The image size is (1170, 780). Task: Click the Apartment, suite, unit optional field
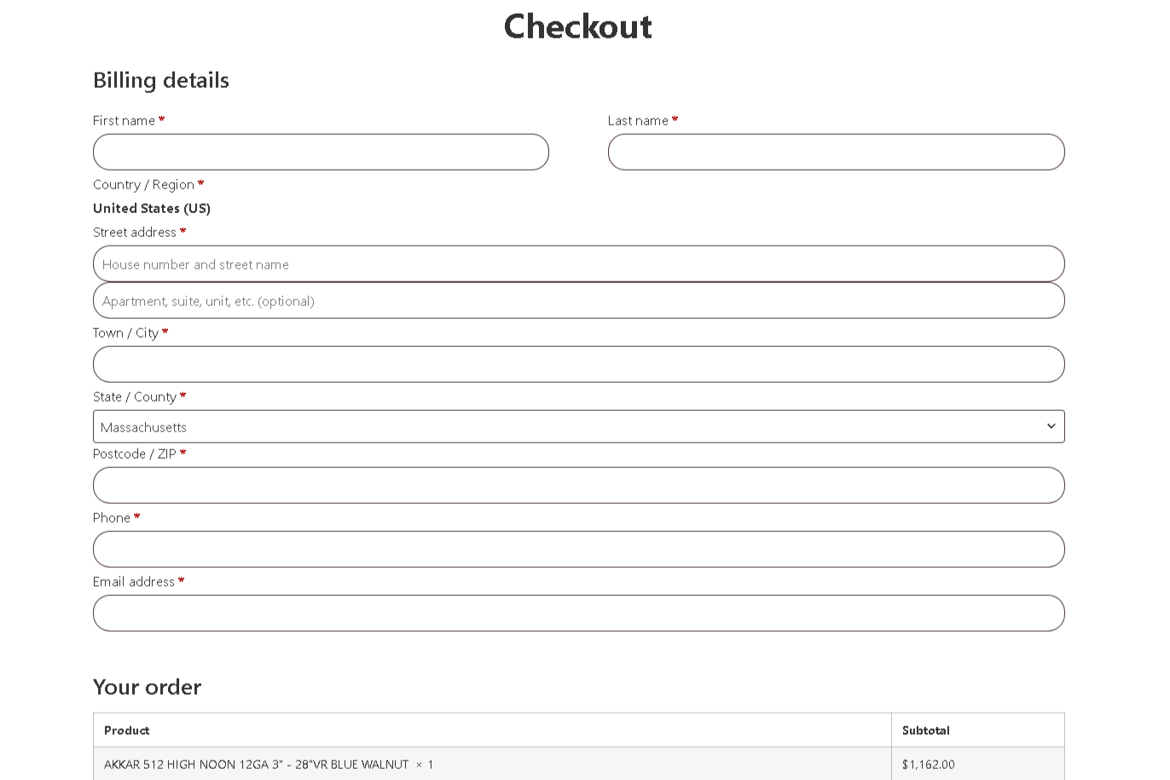[578, 301]
